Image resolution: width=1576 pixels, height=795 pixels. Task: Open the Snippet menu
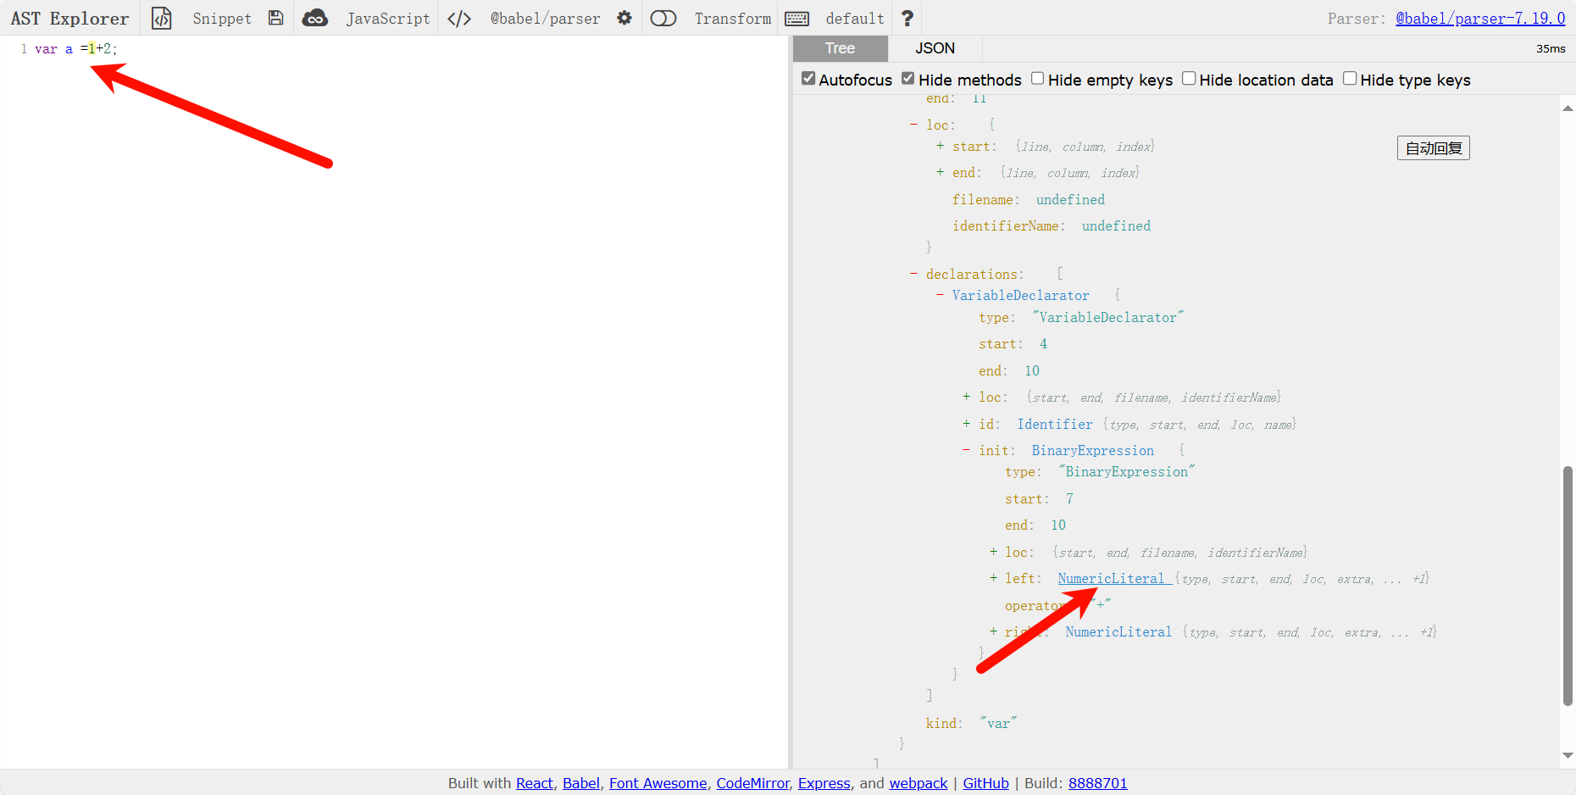point(222,19)
